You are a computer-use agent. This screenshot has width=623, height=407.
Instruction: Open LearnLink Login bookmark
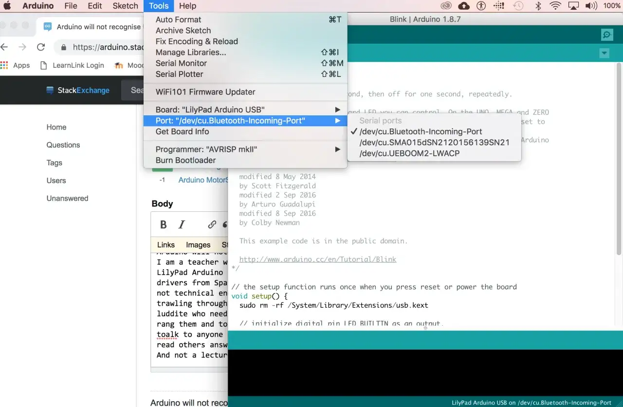pos(72,65)
